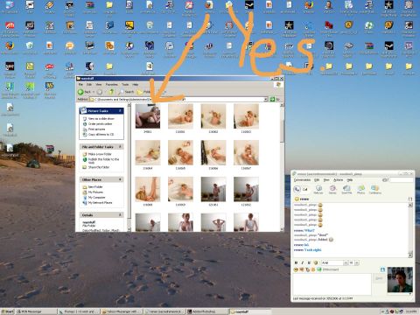
Task: Toggle the Folders pane in Explorer toolbar
Action: (x=143, y=92)
